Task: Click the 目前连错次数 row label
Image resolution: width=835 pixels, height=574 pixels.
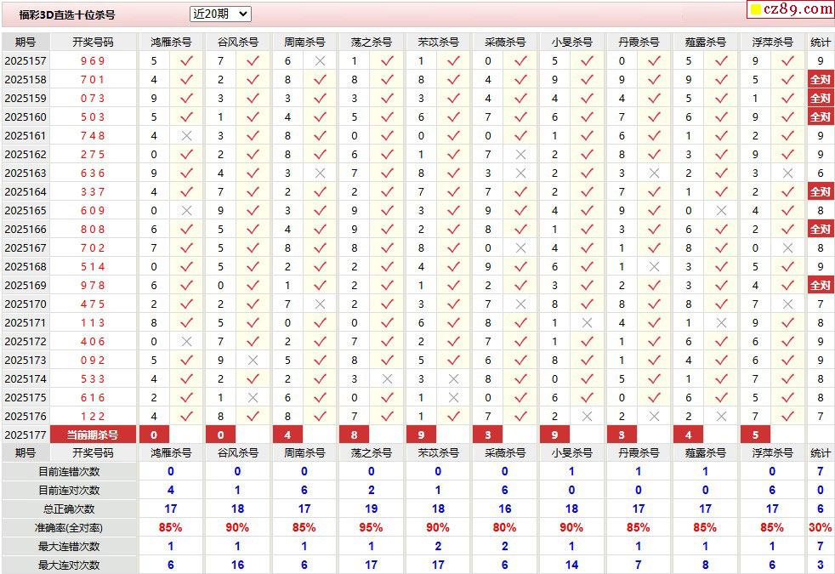Action: [x=69, y=472]
